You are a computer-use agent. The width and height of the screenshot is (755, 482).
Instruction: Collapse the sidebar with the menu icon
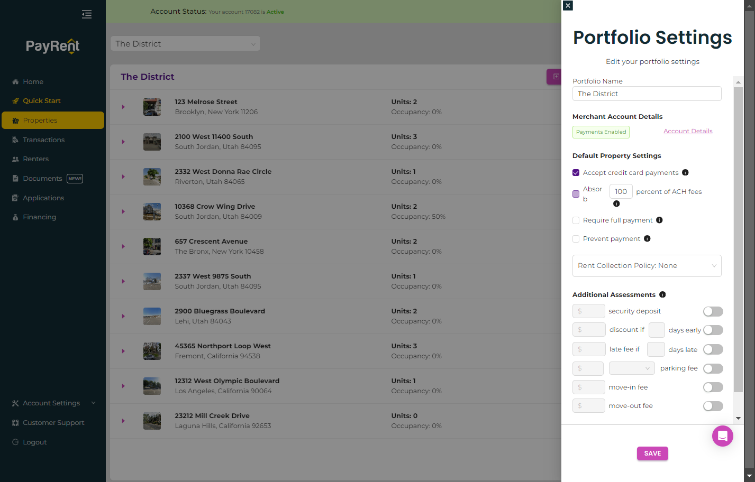pyautogui.click(x=87, y=14)
